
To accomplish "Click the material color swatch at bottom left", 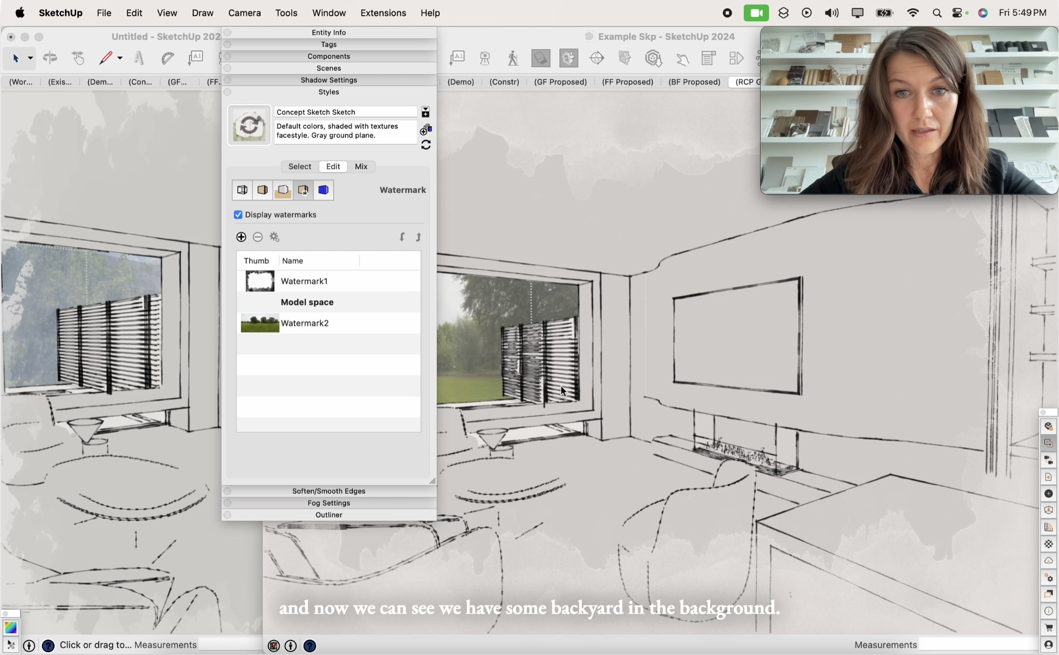I will click(x=11, y=628).
